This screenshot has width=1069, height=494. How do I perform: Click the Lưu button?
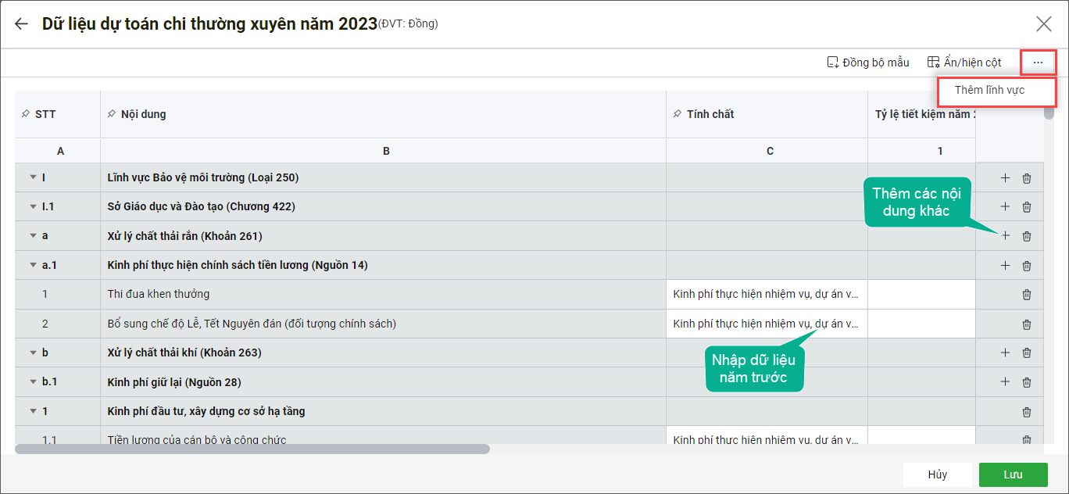tap(1013, 474)
